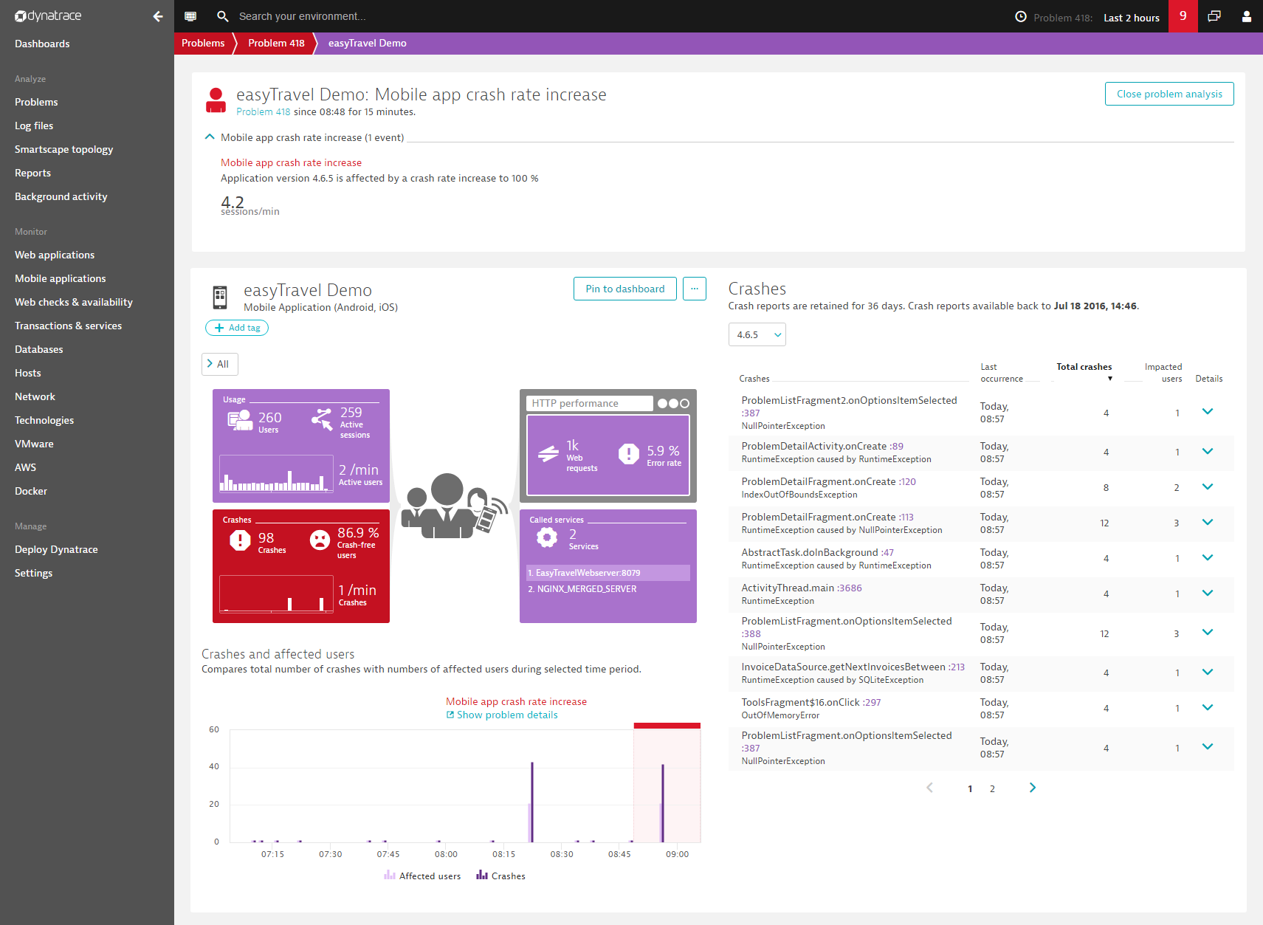Collapse sidebar with the back arrow icon

(x=158, y=16)
